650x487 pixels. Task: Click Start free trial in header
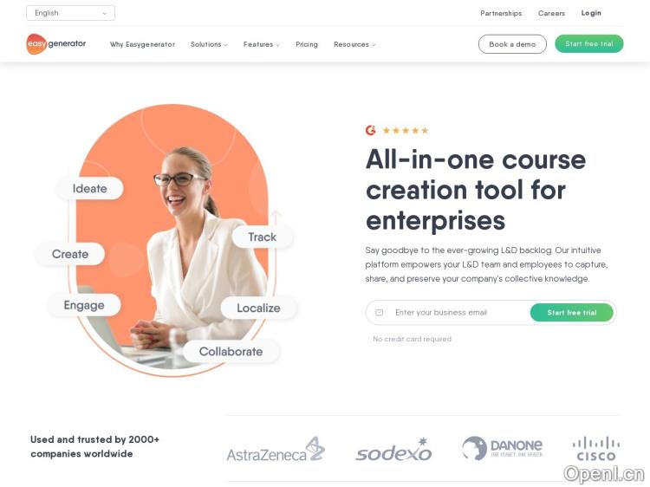pos(589,43)
